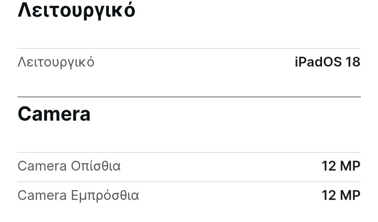Select the iPadOS 18 value
Viewport: 378px width, 222px height.
pyautogui.click(x=328, y=62)
